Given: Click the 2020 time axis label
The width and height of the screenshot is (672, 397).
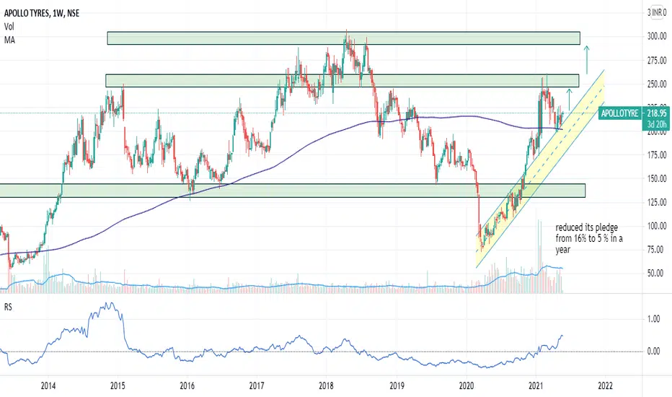Looking at the screenshot, I should click(467, 386).
